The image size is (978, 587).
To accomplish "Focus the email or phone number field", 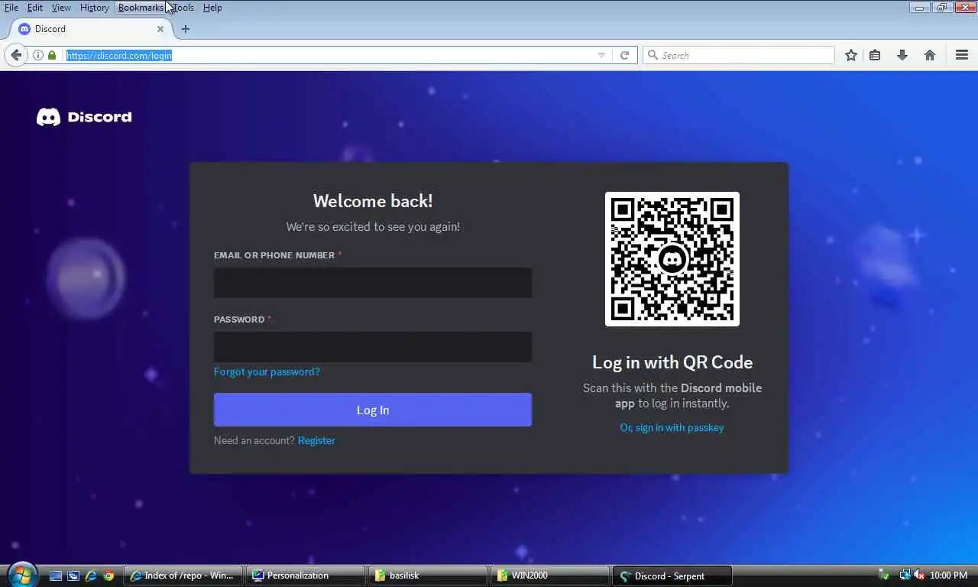I will tap(373, 283).
